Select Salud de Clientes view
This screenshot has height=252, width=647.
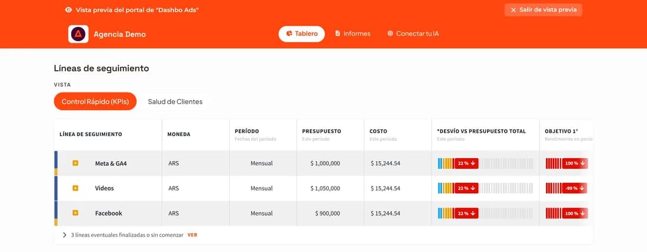point(175,101)
